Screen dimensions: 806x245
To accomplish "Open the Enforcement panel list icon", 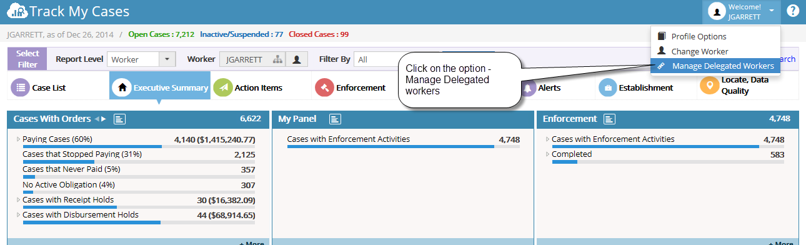I will [x=610, y=119].
